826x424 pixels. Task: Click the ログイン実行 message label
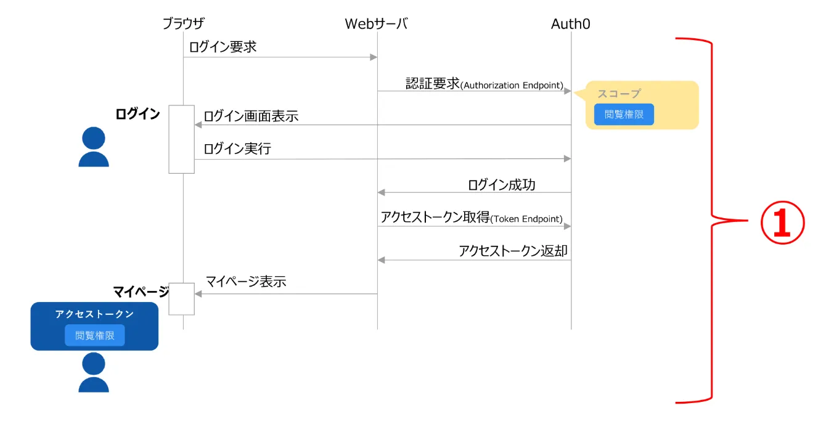[237, 149]
